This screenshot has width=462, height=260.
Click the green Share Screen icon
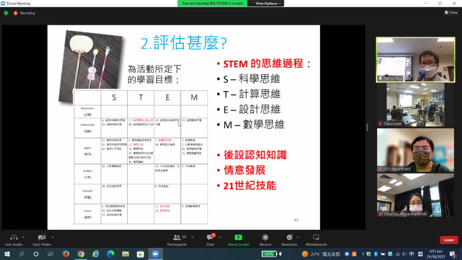pos(238,237)
